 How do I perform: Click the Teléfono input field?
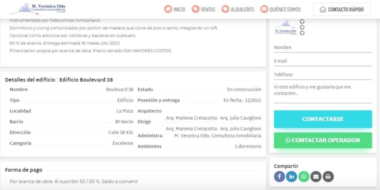(323, 75)
